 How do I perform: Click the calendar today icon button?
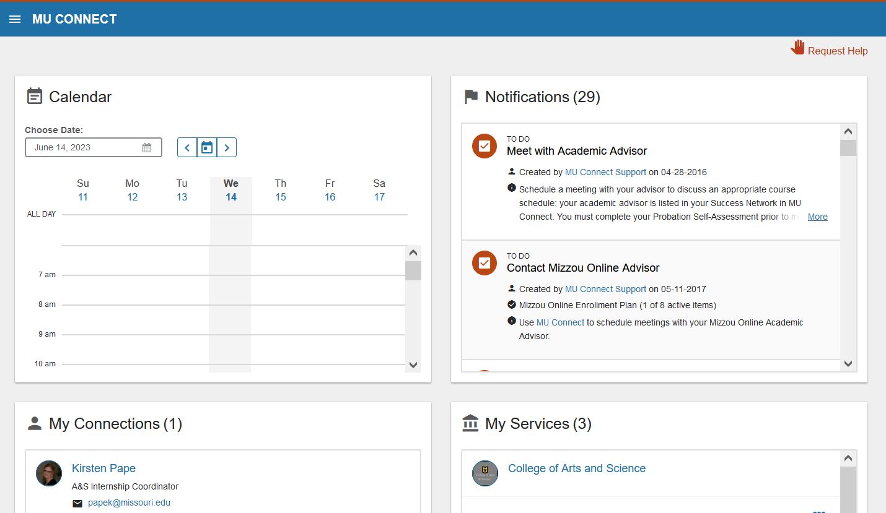pyautogui.click(x=207, y=147)
